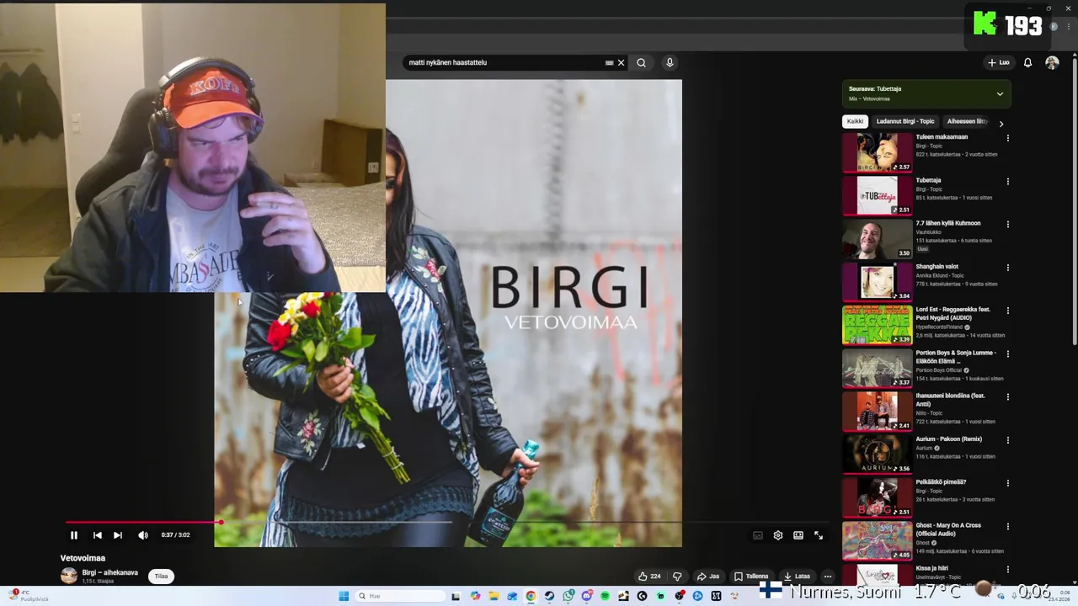Go to the previous video
Image resolution: width=1078 pixels, height=606 pixels.
coord(97,535)
